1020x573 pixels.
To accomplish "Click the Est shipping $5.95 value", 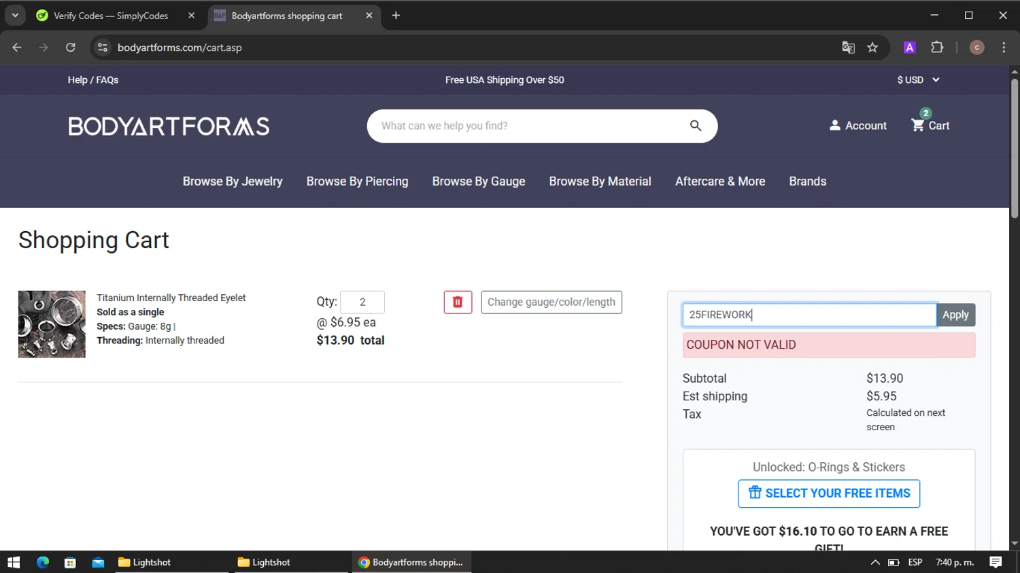I will pyautogui.click(x=881, y=396).
